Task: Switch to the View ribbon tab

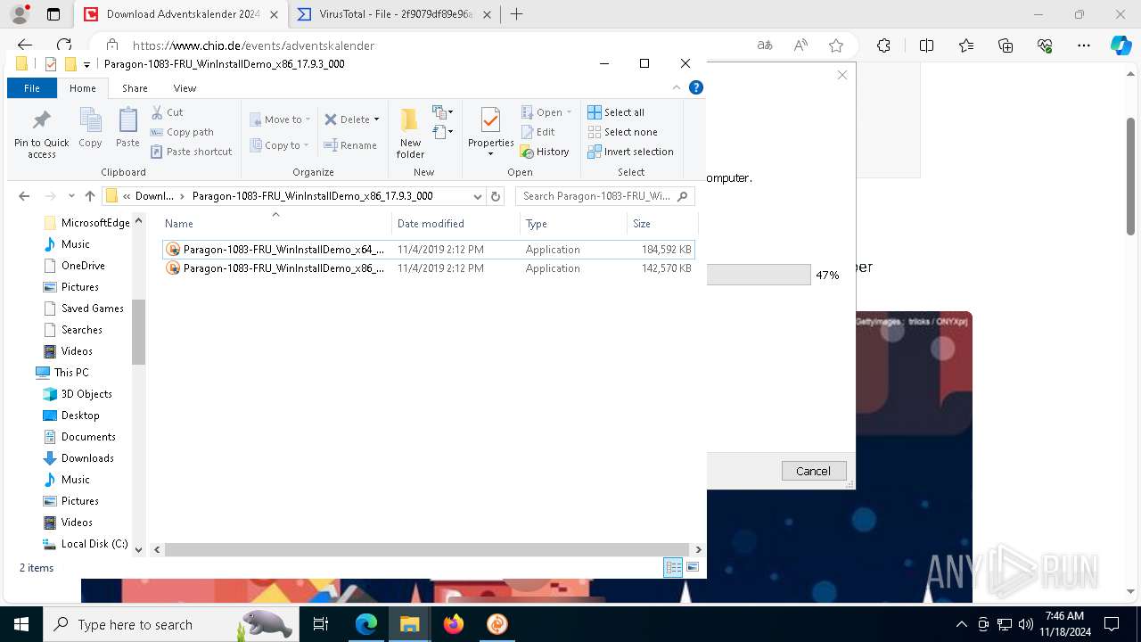Action: pyautogui.click(x=185, y=88)
